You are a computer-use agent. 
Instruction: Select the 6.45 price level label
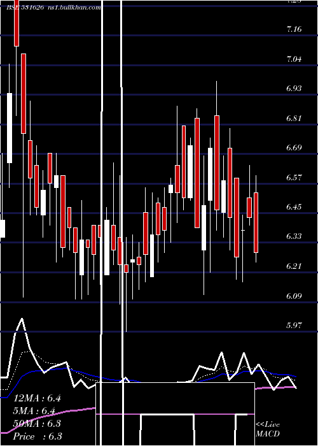[x=294, y=207]
